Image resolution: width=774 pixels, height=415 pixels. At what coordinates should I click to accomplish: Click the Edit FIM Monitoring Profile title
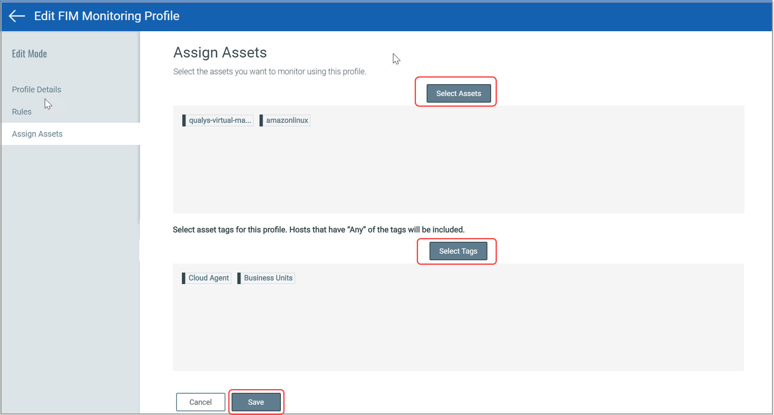pyautogui.click(x=107, y=16)
